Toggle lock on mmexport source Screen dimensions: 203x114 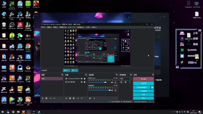(84, 79)
